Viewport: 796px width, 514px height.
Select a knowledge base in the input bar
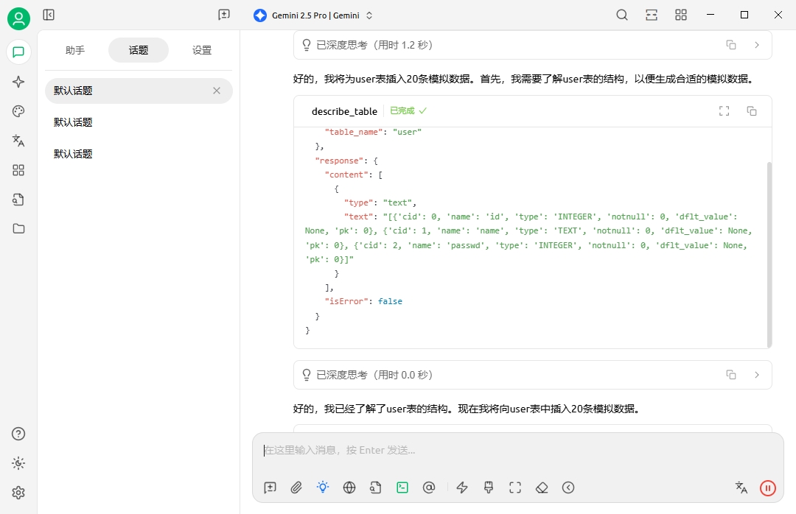pyautogui.click(x=376, y=487)
